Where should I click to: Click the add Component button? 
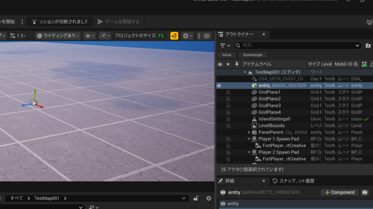coord(339,192)
